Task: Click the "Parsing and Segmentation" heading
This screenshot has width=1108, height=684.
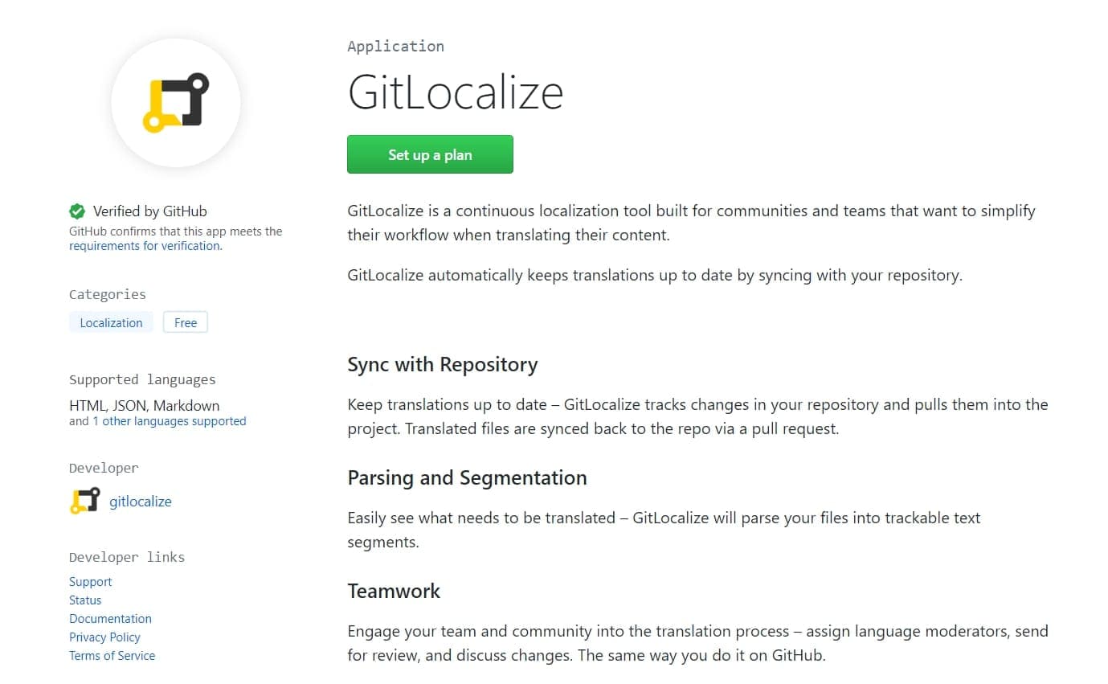Action: (467, 477)
